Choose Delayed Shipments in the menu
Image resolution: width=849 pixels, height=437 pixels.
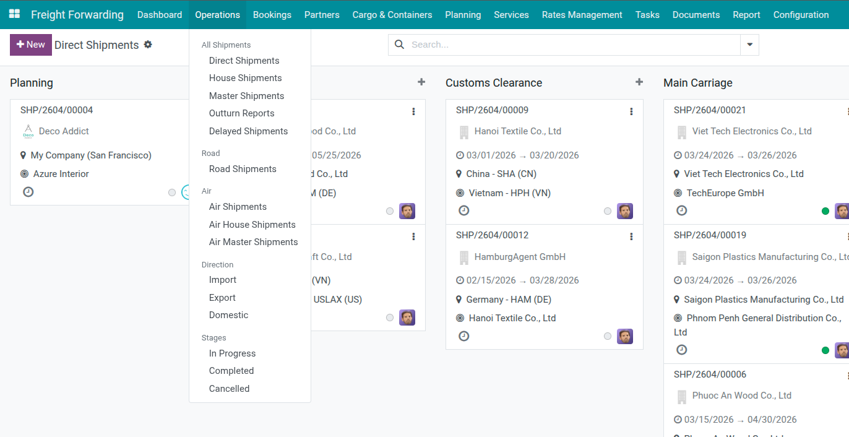click(248, 131)
